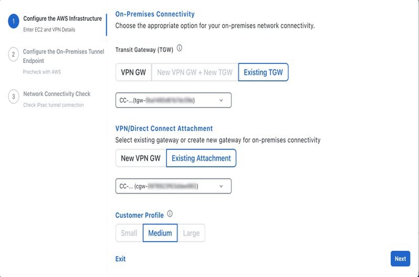Select New VPN GW + New TGW
This screenshot has width=419, height=277.
(x=194, y=72)
